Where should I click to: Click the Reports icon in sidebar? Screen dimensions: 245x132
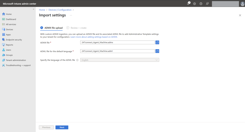pos(4,45)
